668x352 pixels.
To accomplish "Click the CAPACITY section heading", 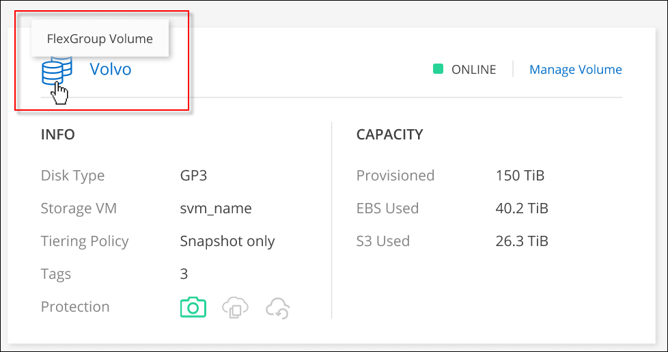I will [x=389, y=135].
